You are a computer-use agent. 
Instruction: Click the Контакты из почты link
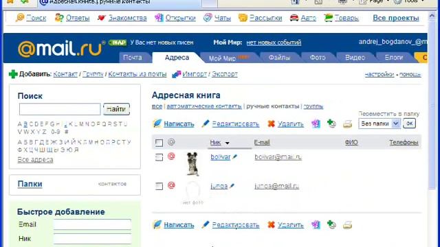137,74
